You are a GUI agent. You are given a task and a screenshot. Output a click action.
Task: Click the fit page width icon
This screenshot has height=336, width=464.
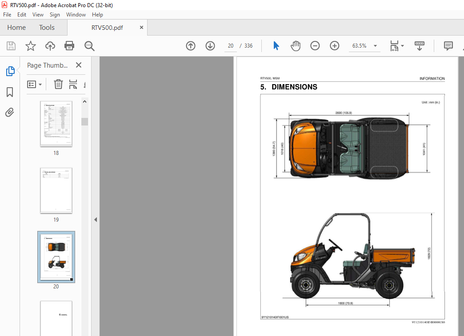click(x=394, y=46)
